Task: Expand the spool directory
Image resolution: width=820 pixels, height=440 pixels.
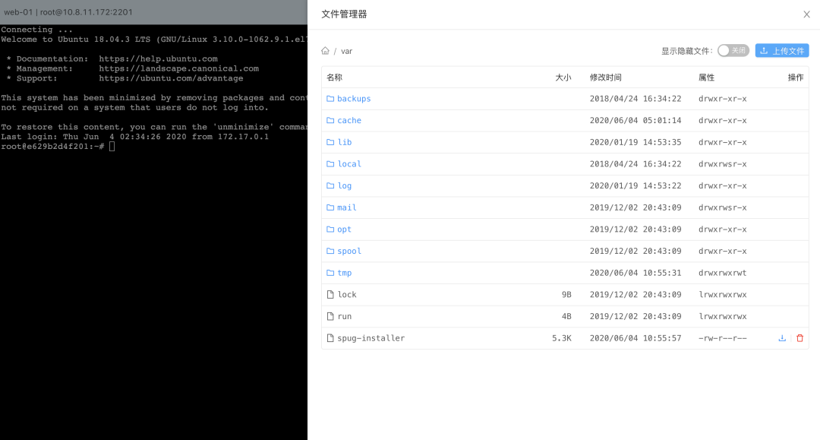Action: point(348,251)
